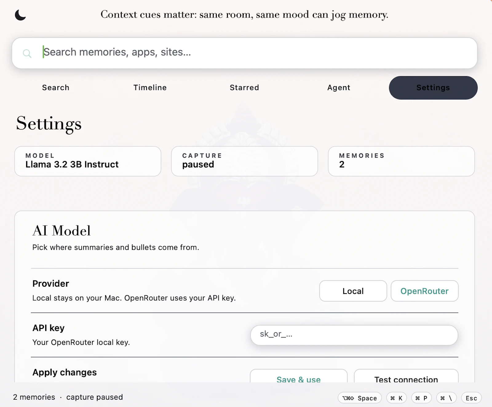Click the Command P shortcut chip
Image resolution: width=492 pixels, height=407 pixels.
tap(421, 398)
